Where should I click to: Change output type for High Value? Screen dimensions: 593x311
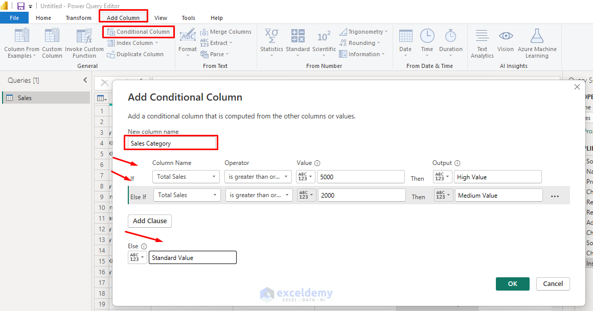[443, 177]
